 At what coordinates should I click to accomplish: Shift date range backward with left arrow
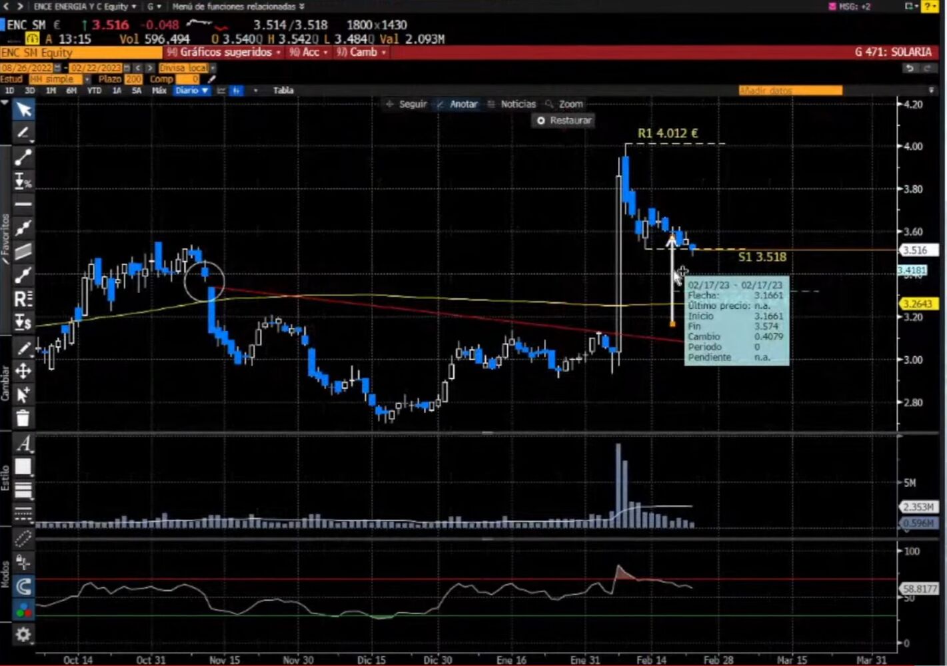[138, 68]
